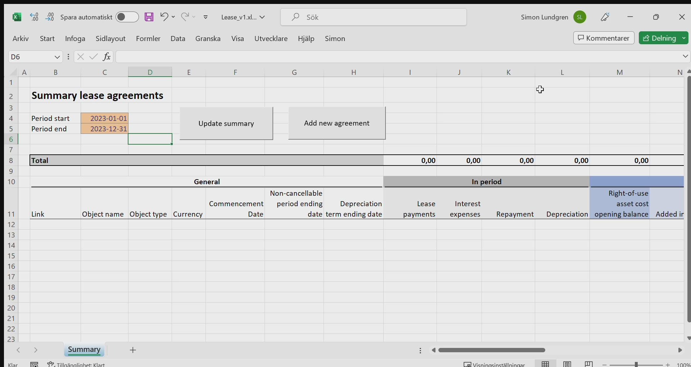
Task: Switch to Page Break Preview view
Action: tap(589, 364)
